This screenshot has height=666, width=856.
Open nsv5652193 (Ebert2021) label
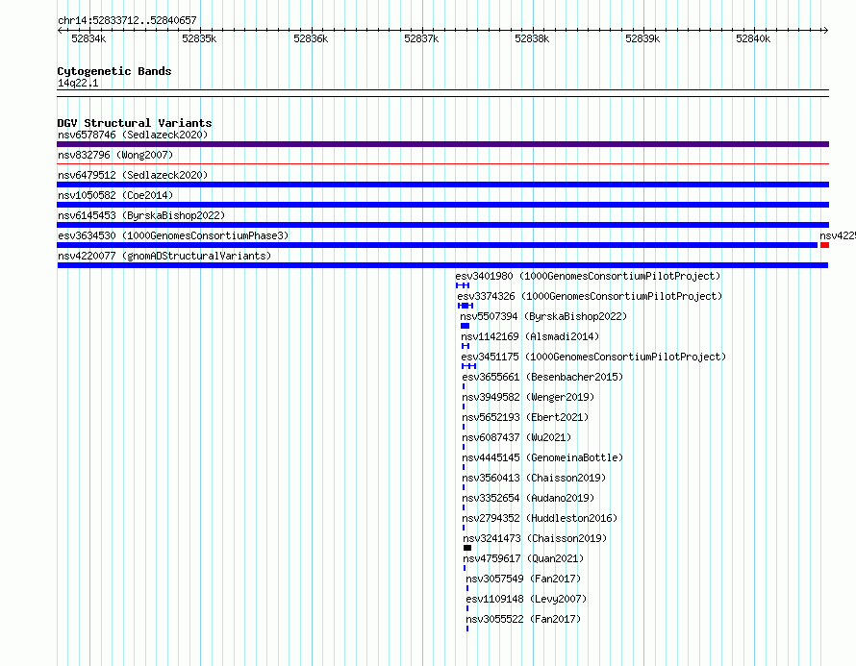(526, 417)
